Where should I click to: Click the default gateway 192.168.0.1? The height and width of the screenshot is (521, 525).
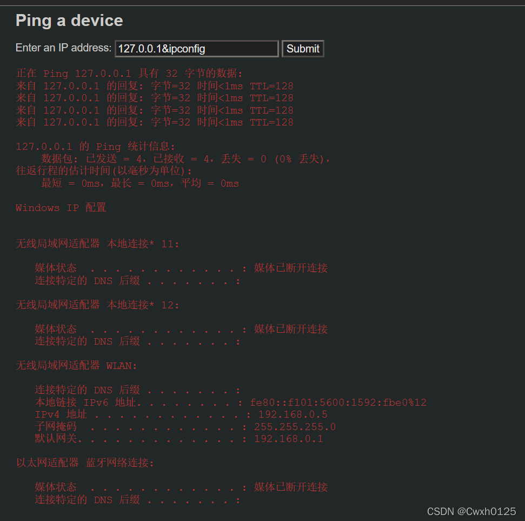pyautogui.click(x=289, y=439)
